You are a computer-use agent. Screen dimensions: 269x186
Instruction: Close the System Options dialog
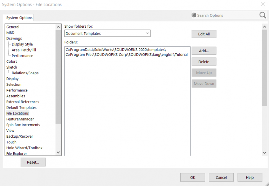tap(263, 5)
